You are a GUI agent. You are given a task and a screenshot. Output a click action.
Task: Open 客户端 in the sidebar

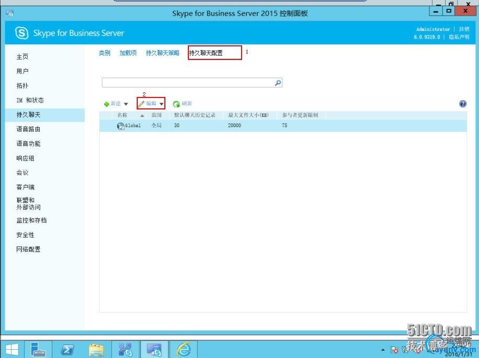[x=26, y=187]
